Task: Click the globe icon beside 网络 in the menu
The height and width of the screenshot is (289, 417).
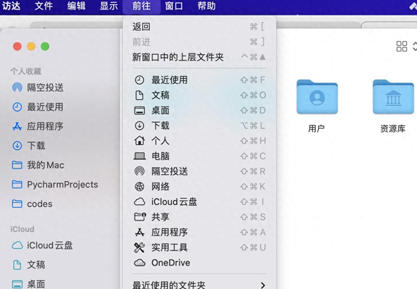Action: pyautogui.click(x=140, y=187)
